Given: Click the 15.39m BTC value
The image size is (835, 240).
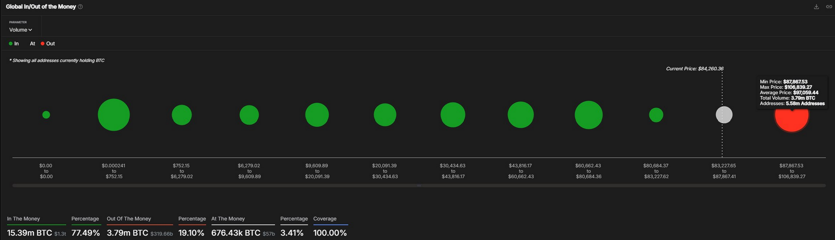Looking at the screenshot, I should (x=29, y=233).
